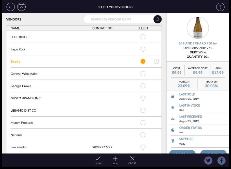This screenshot has height=169, width=231.
Task: Select the Georgia Crown radio button
Action: pyautogui.click(x=143, y=86)
